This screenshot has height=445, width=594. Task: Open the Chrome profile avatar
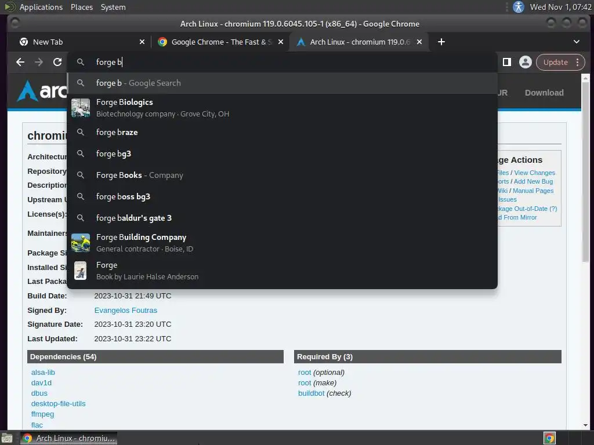pyautogui.click(x=526, y=62)
